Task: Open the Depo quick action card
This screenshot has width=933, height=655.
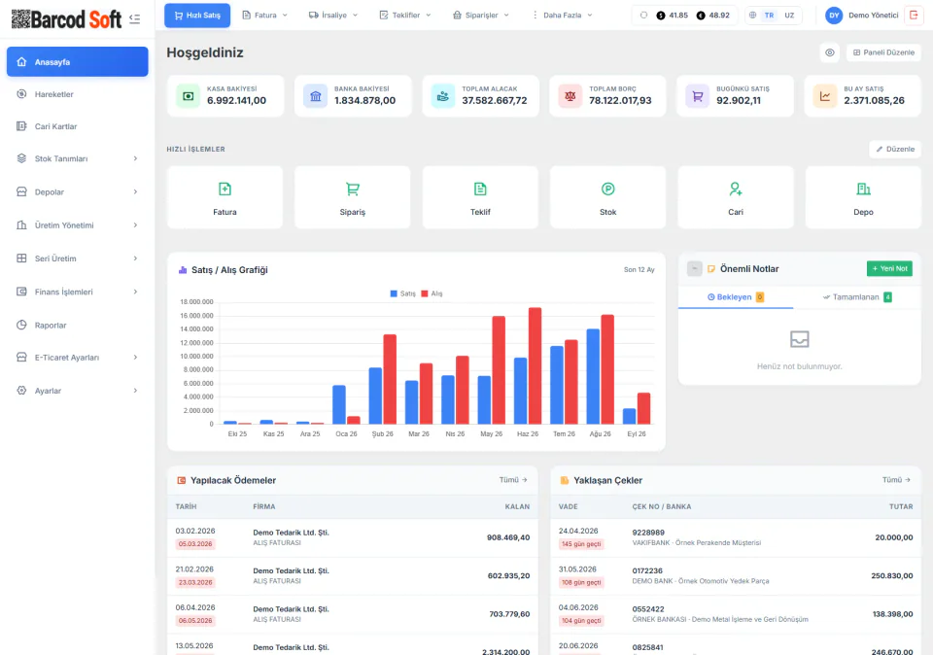Action: [x=863, y=197]
